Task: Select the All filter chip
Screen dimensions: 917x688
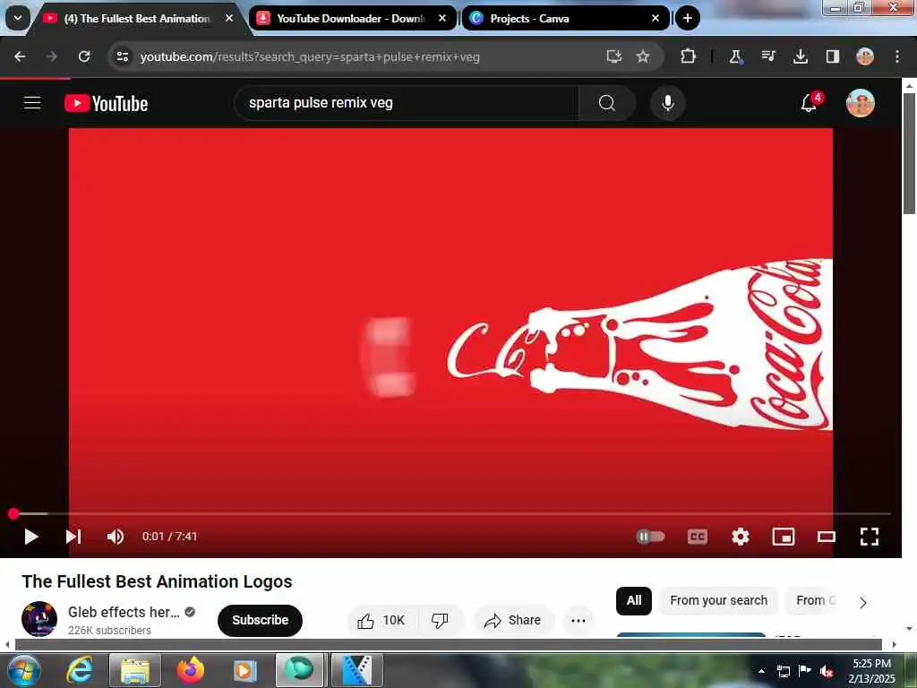Action: point(634,601)
